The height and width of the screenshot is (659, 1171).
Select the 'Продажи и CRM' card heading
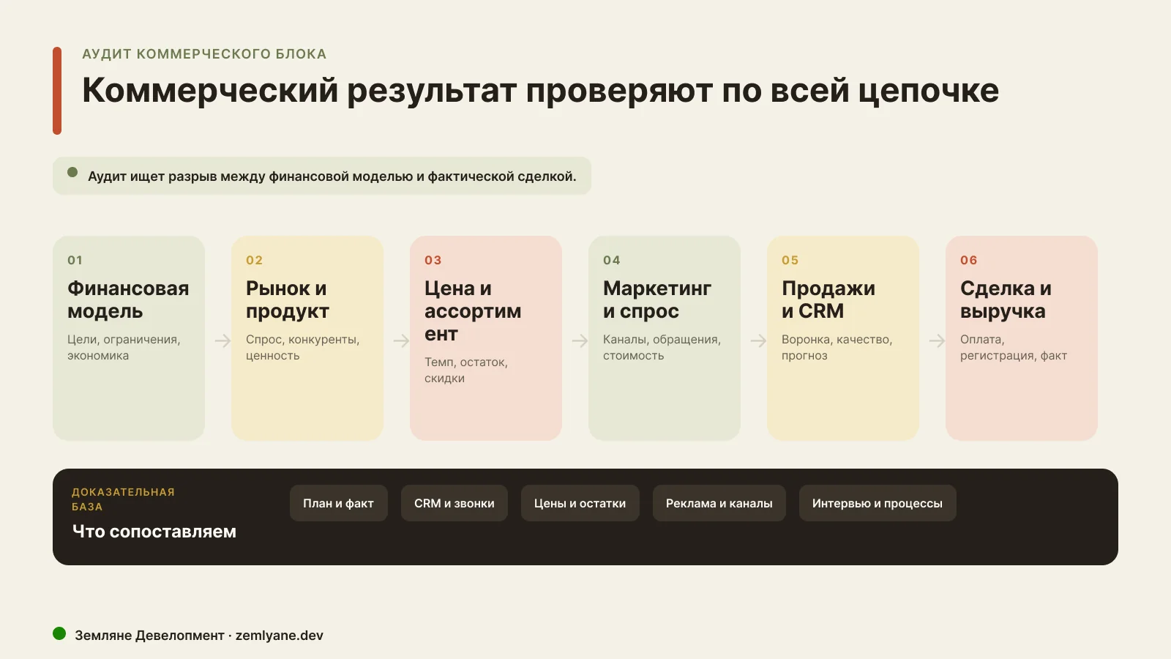coord(828,299)
